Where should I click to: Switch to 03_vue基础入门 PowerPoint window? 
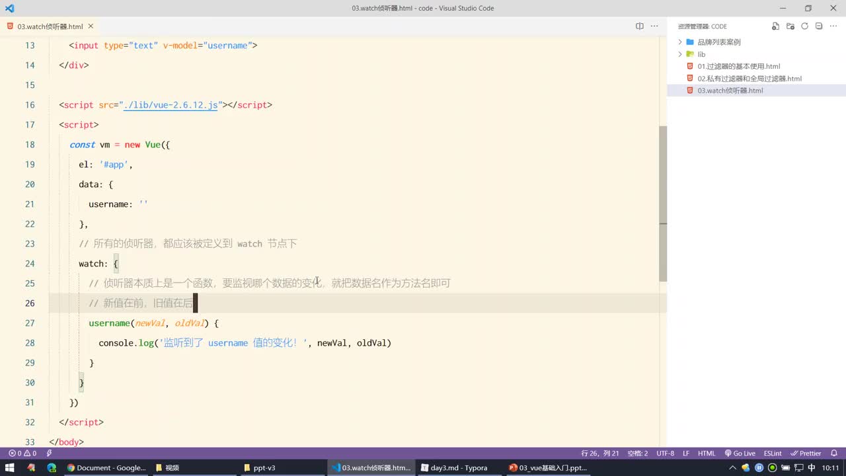(x=548, y=467)
